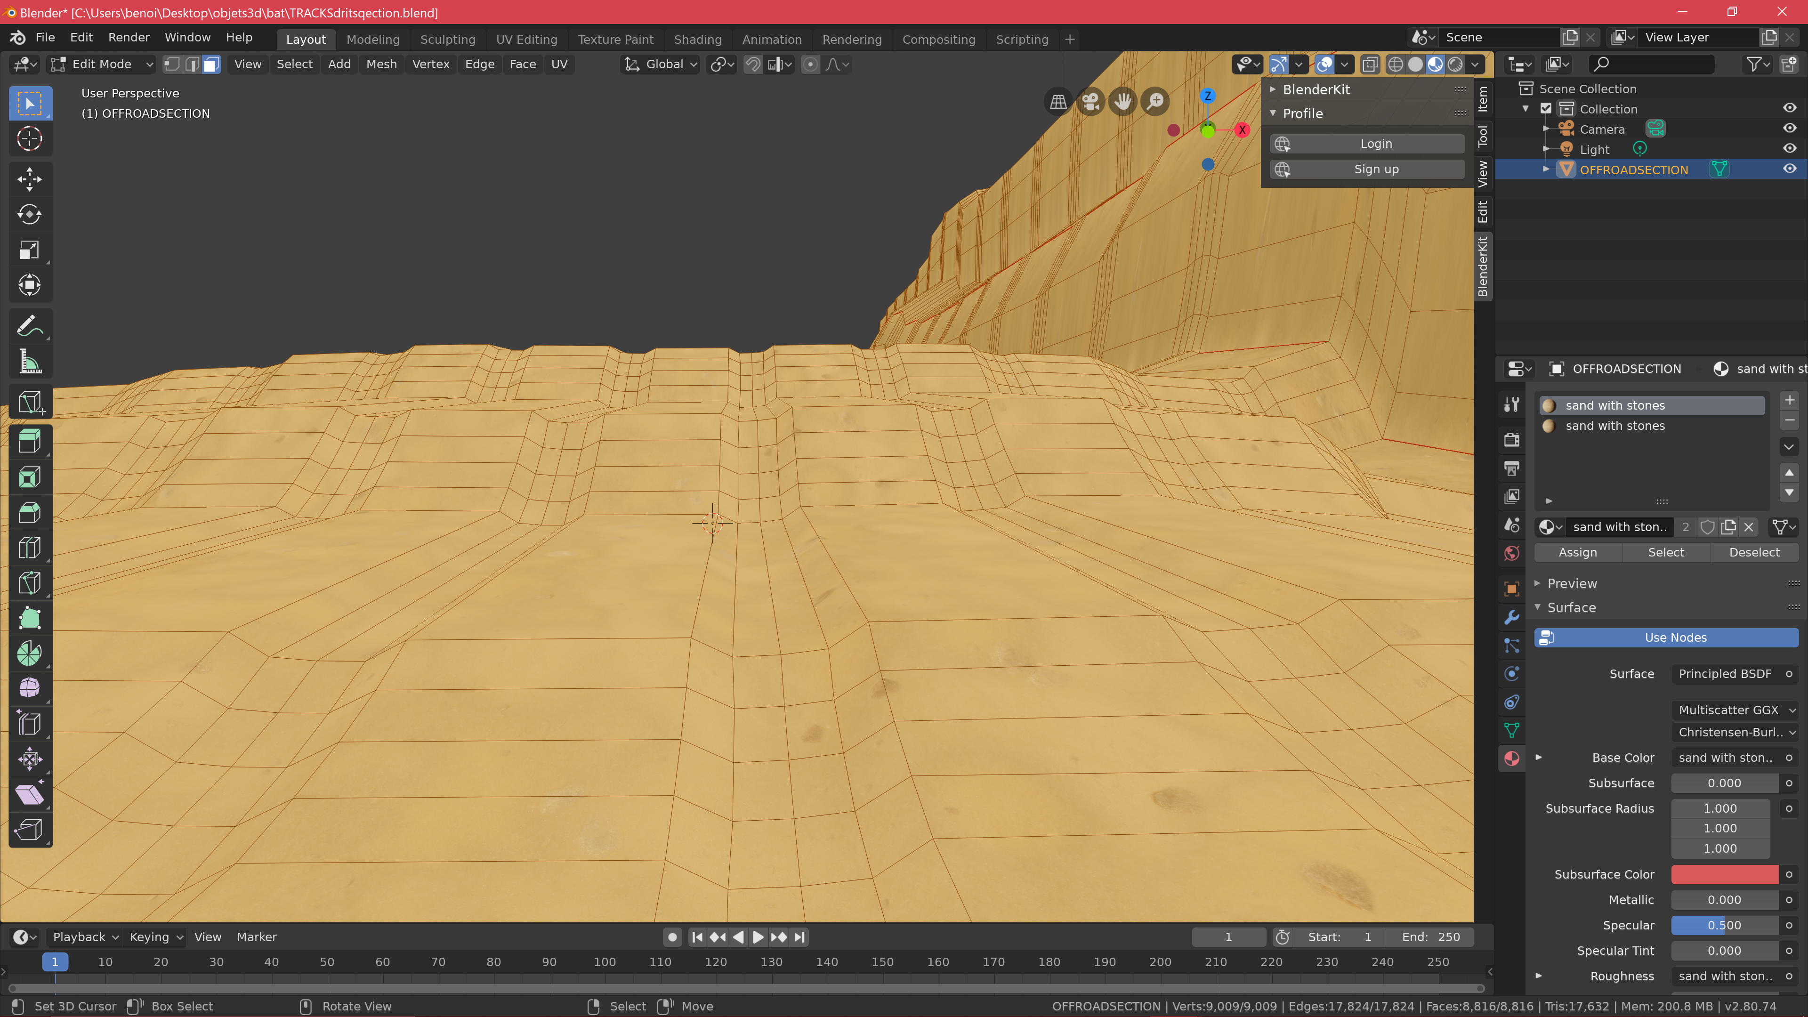Hide the Camera object in outliner

coord(1789,129)
